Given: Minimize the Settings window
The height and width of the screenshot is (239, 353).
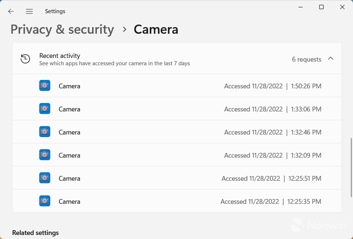Looking at the screenshot, I should click(300, 7).
